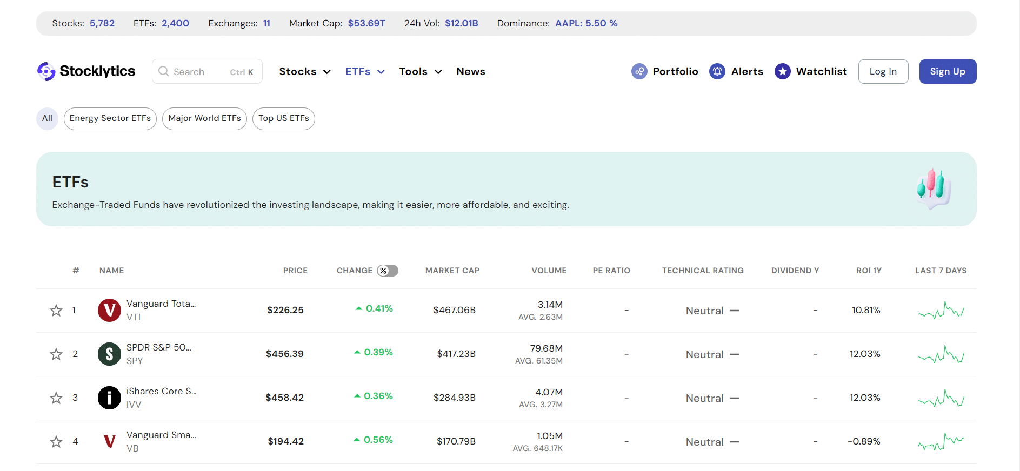Image resolution: width=1020 pixels, height=471 pixels.
Task: Open VTI last 7 days sparkline
Action: pos(941,311)
